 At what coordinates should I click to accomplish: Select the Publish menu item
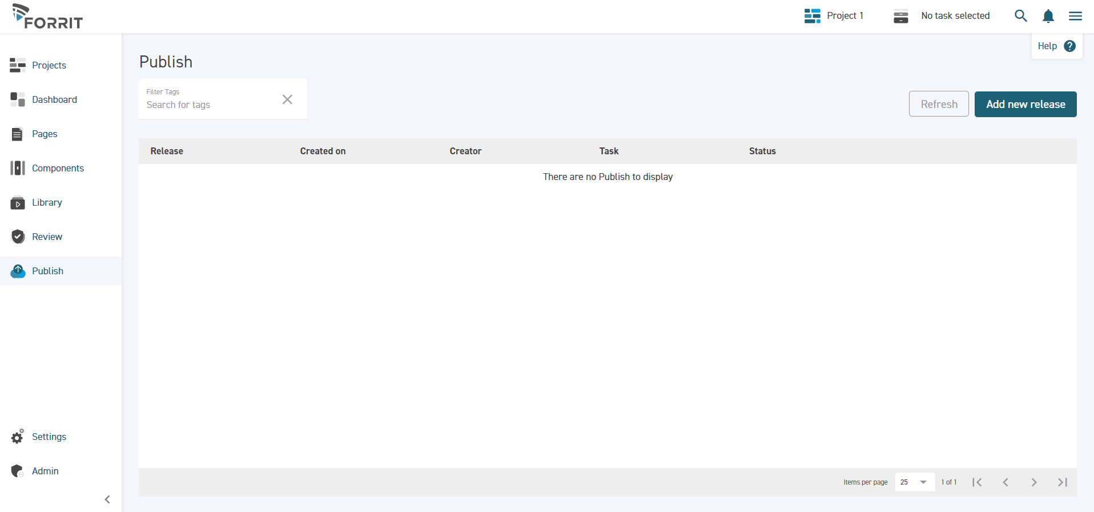point(61,271)
